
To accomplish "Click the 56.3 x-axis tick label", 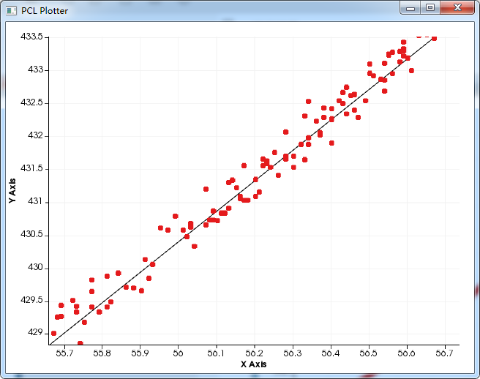I will pos(293,353).
